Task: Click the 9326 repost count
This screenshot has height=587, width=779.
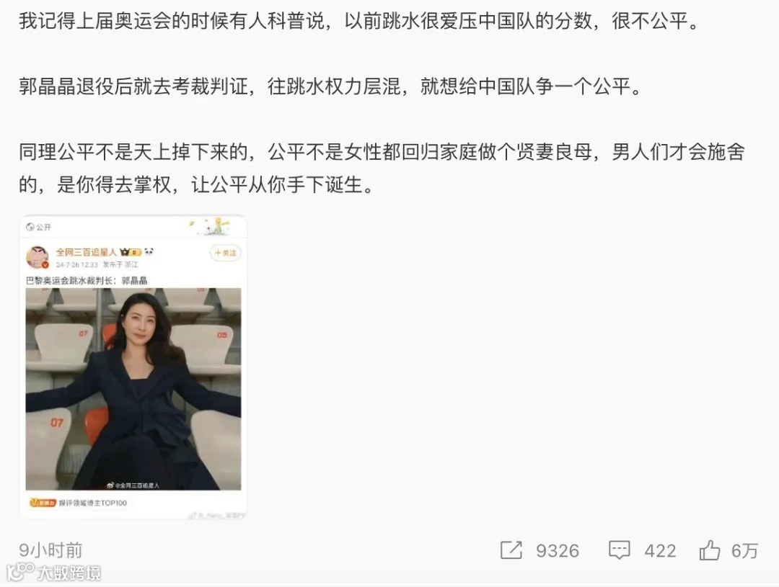Action: [558, 551]
